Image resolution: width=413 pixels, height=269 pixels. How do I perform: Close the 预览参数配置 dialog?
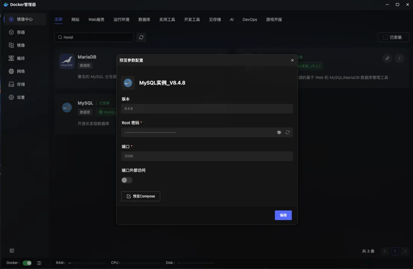(293, 60)
